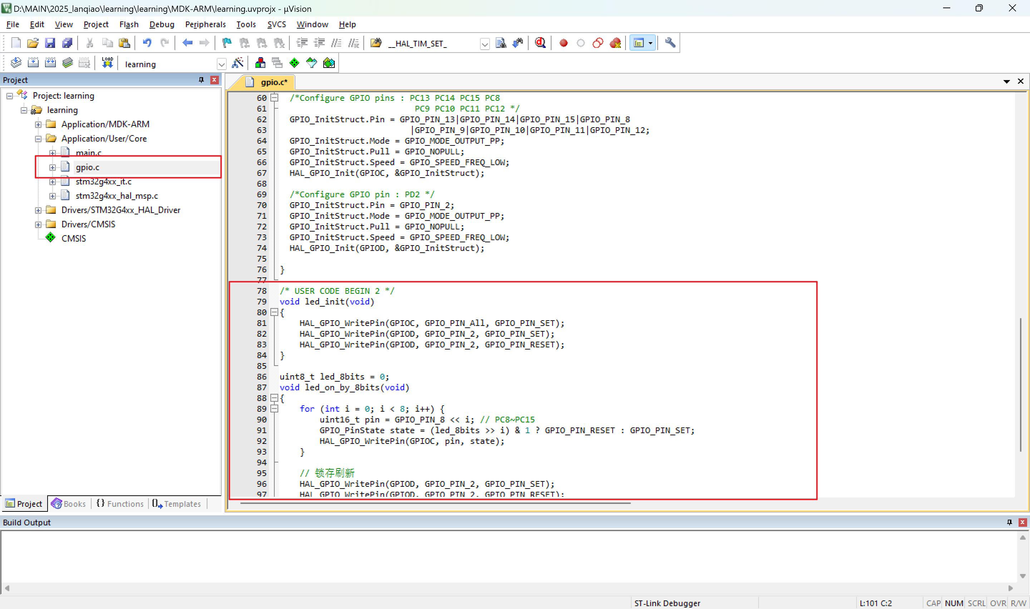The width and height of the screenshot is (1030, 609).
Task: Click the Rebuild all target files icon
Action: click(50, 63)
